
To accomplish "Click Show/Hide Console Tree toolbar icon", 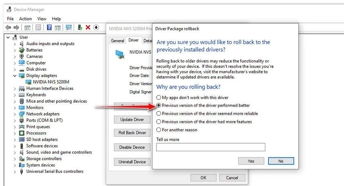I will (27, 28).
